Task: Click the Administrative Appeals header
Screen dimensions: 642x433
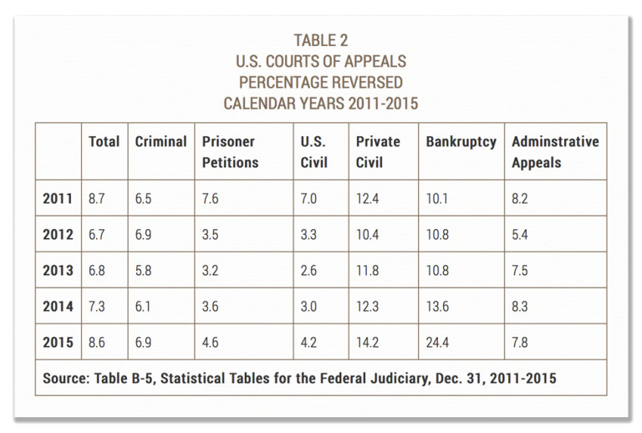Action: 555,152
